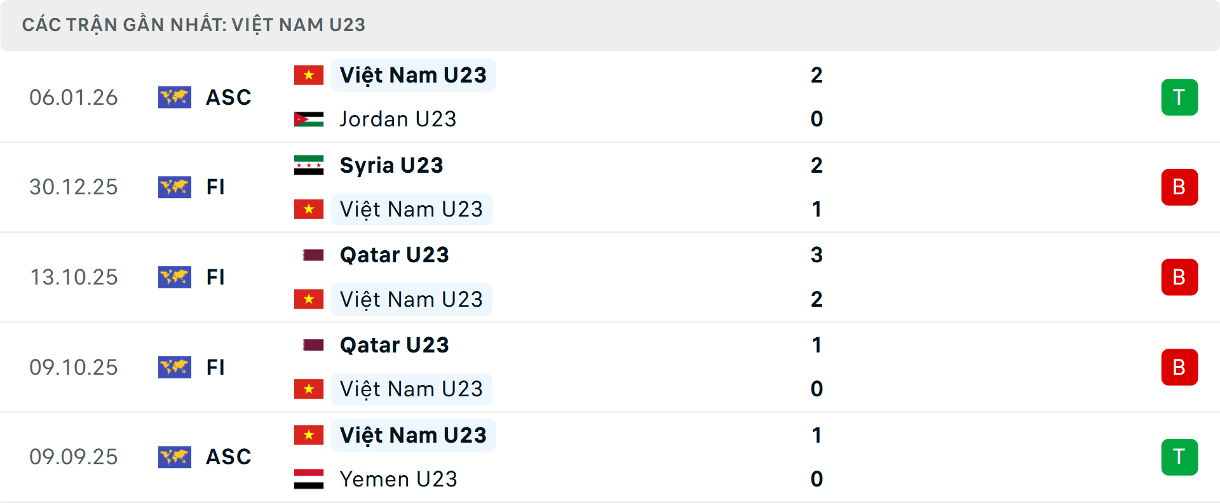Select the Vietnam flag icon in the first match
Screen dimensions: 1220x503
click(x=309, y=74)
